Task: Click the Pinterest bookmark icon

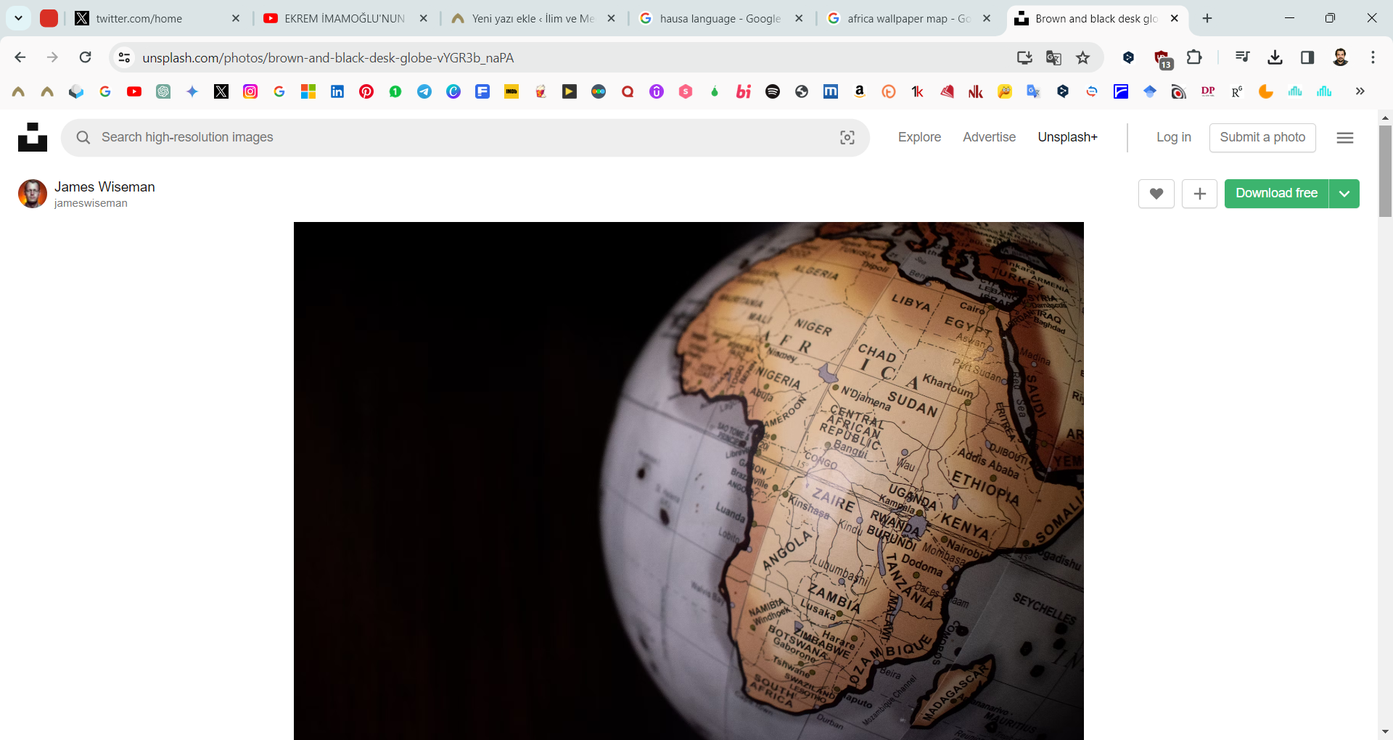Action: [x=366, y=91]
